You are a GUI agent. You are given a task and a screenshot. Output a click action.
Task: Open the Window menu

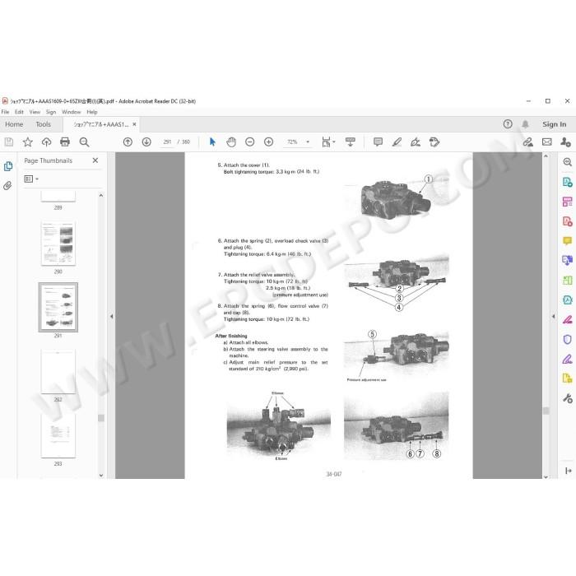72,112
